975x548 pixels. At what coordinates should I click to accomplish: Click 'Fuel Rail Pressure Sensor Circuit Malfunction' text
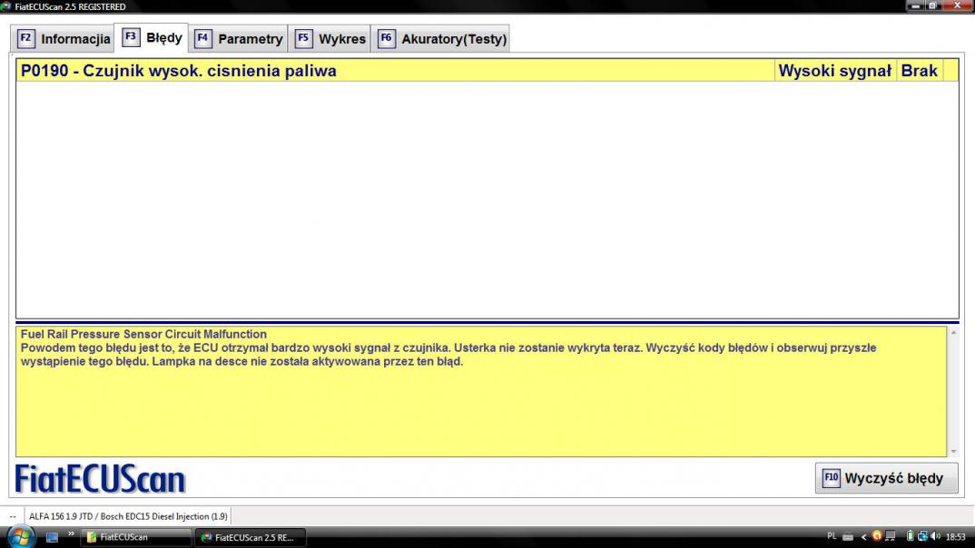(x=143, y=334)
